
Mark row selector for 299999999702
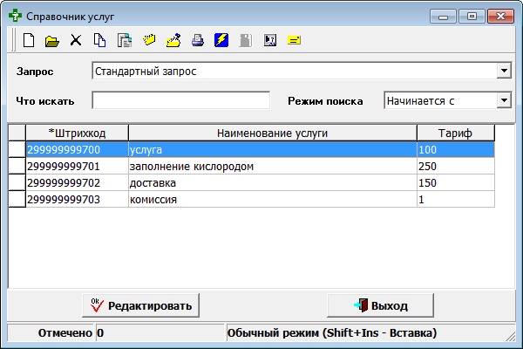(17, 182)
